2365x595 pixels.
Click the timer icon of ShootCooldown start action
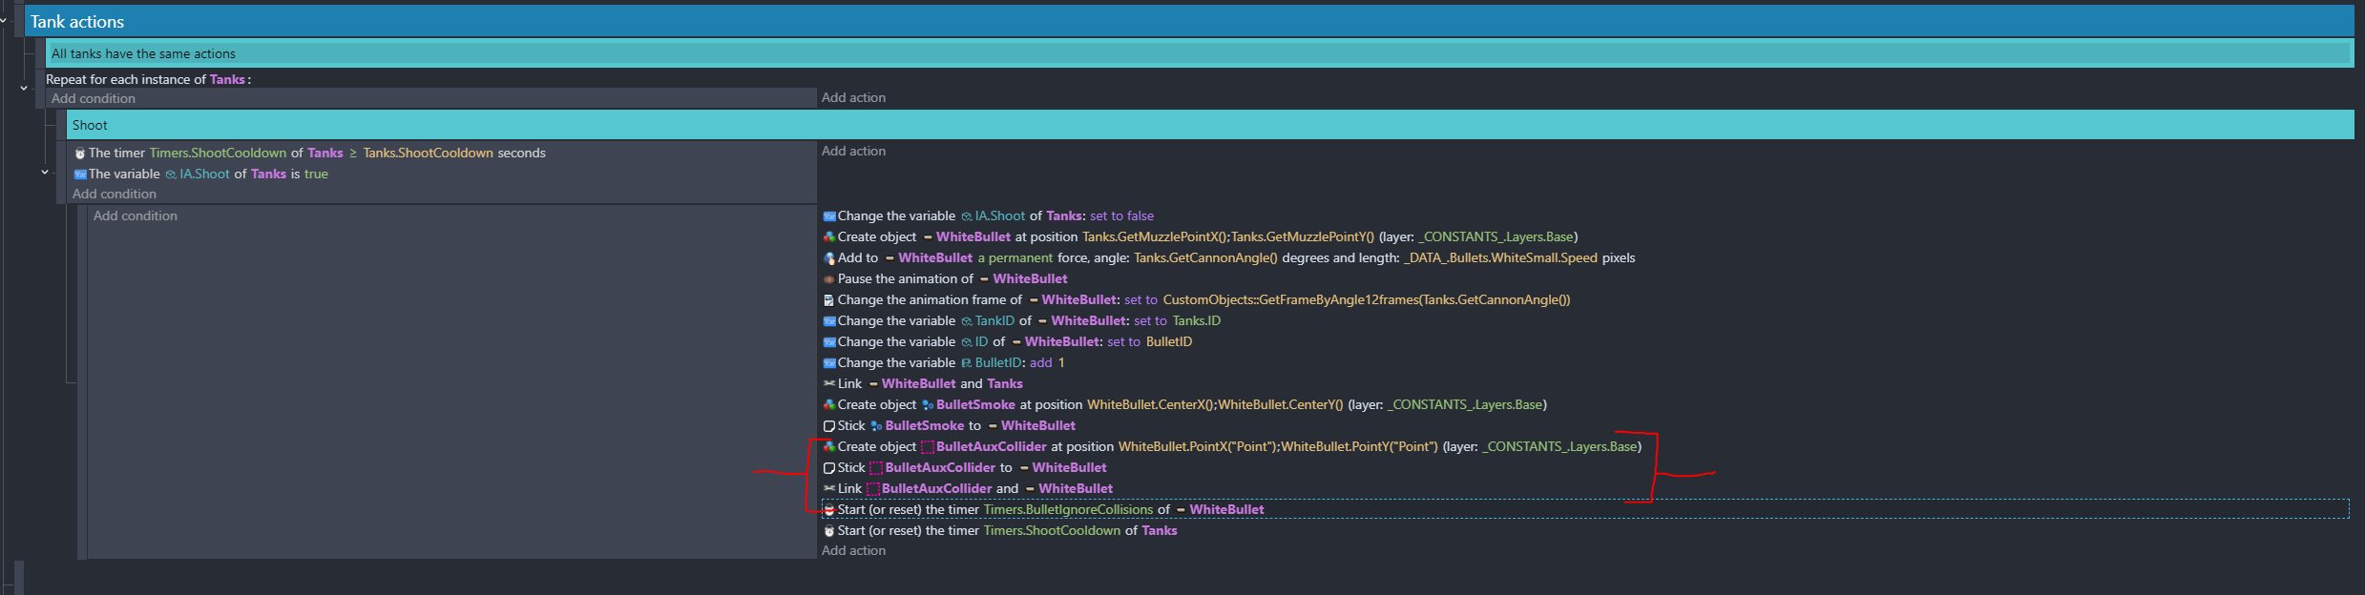tap(829, 531)
